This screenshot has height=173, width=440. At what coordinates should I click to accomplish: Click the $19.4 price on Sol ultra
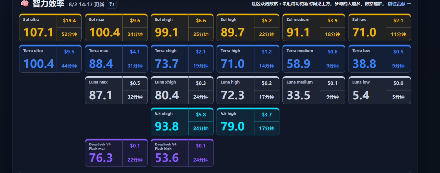[69, 21]
